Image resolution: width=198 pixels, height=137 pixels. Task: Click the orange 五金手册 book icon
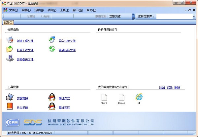click(10, 106)
